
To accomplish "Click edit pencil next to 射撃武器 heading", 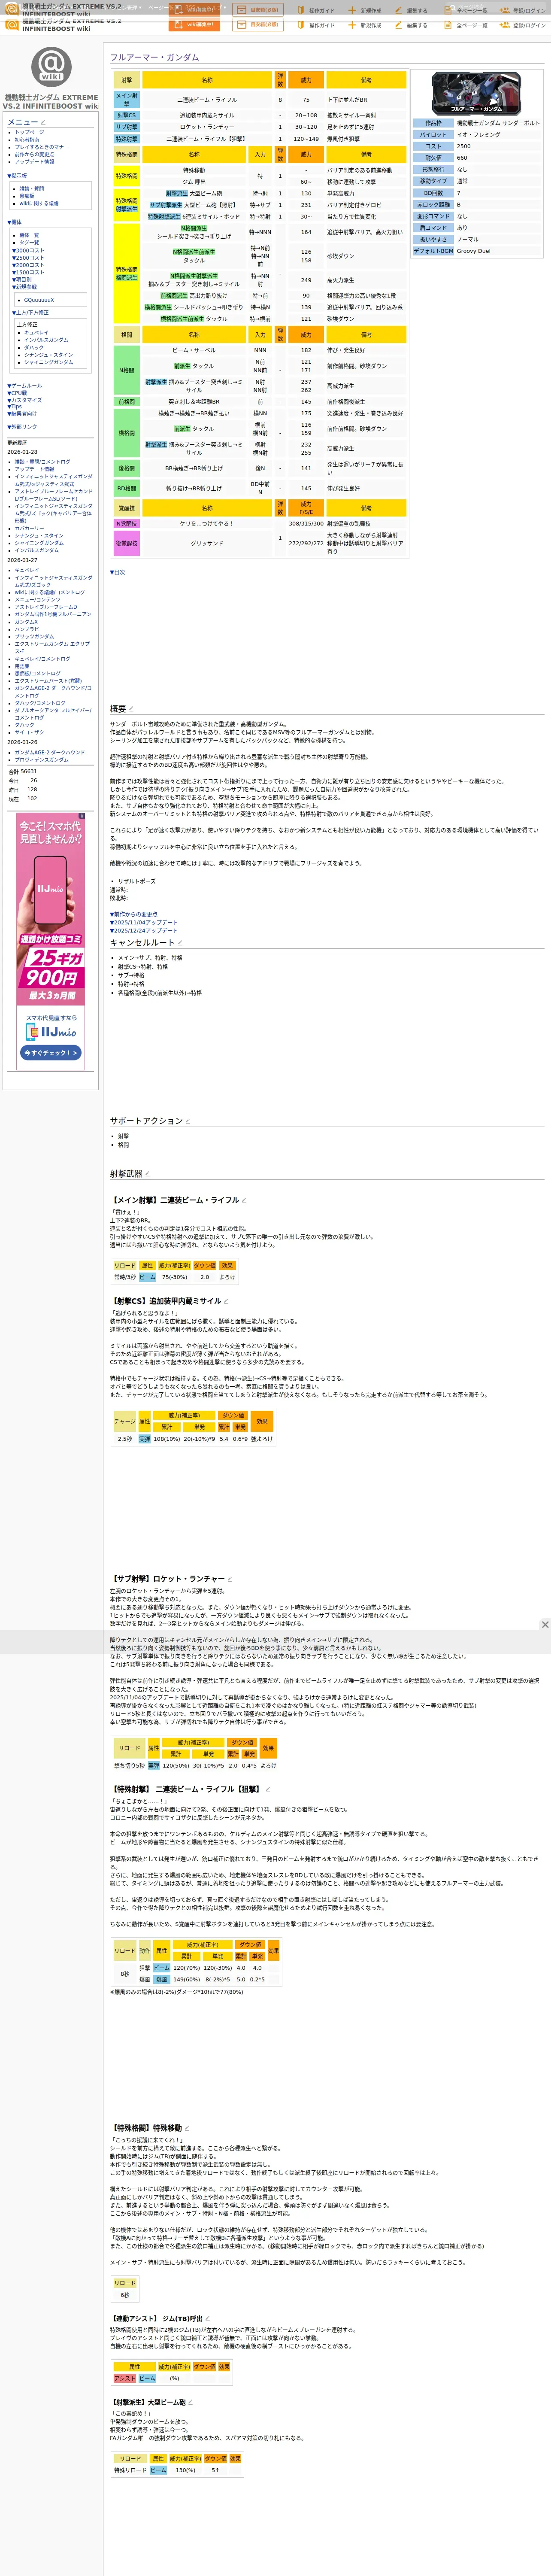I will (x=148, y=1174).
